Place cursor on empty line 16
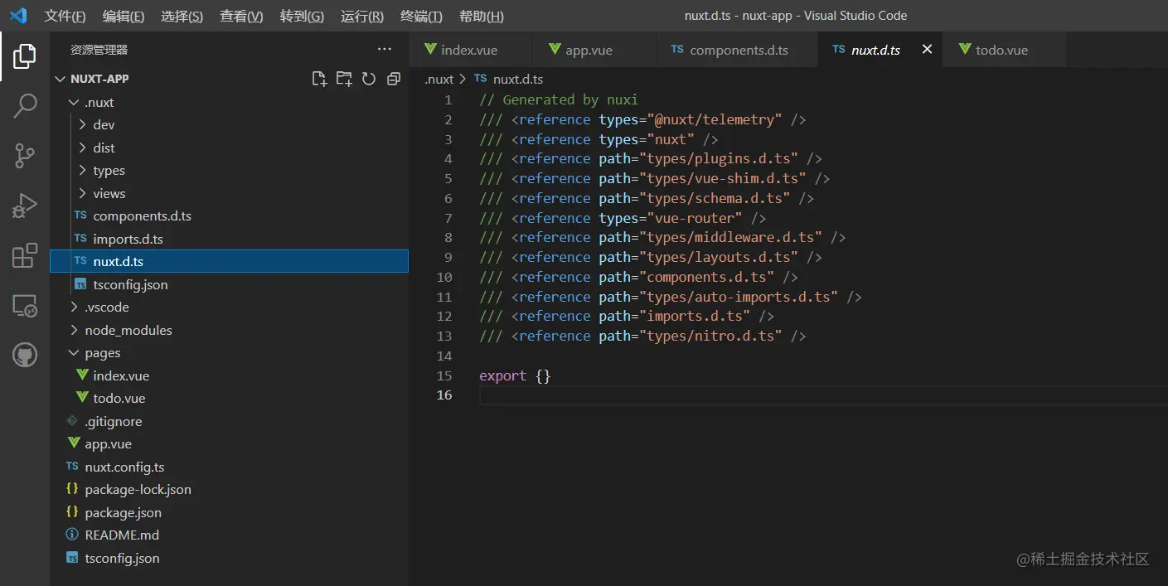The height and width of the screenshot is (586, 1168). click(822, 395)
